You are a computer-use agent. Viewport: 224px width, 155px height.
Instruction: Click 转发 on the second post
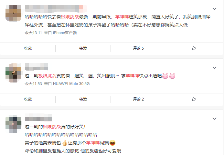(83, 99)
